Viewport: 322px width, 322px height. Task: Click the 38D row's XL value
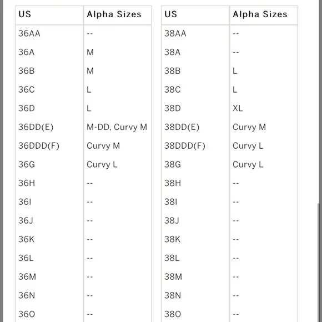pos(238,108)
